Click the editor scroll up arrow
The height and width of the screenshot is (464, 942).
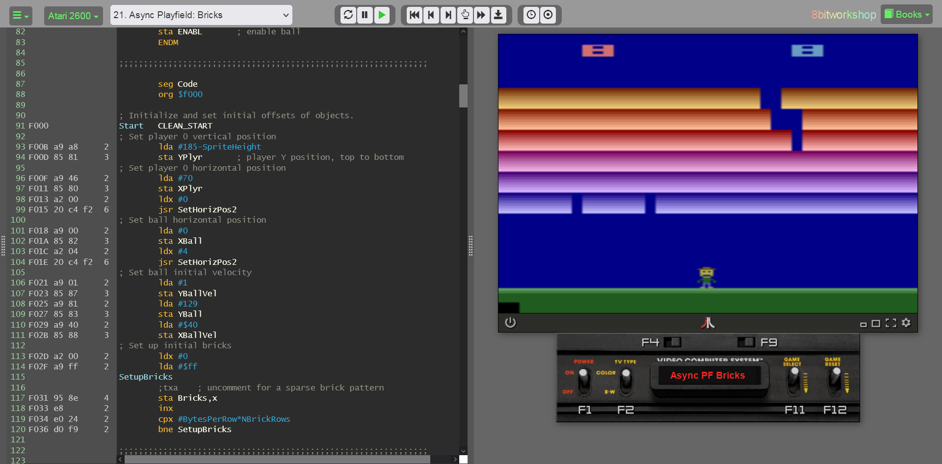point(463,31)
